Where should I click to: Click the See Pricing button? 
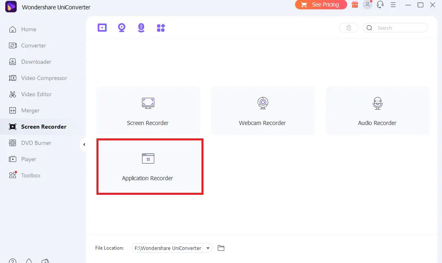coord(321,4)
